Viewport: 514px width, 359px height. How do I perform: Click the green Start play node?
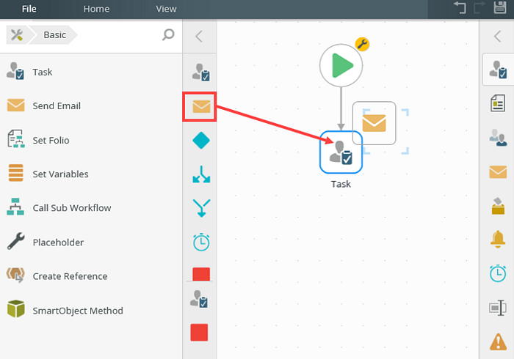click(341, 65)
